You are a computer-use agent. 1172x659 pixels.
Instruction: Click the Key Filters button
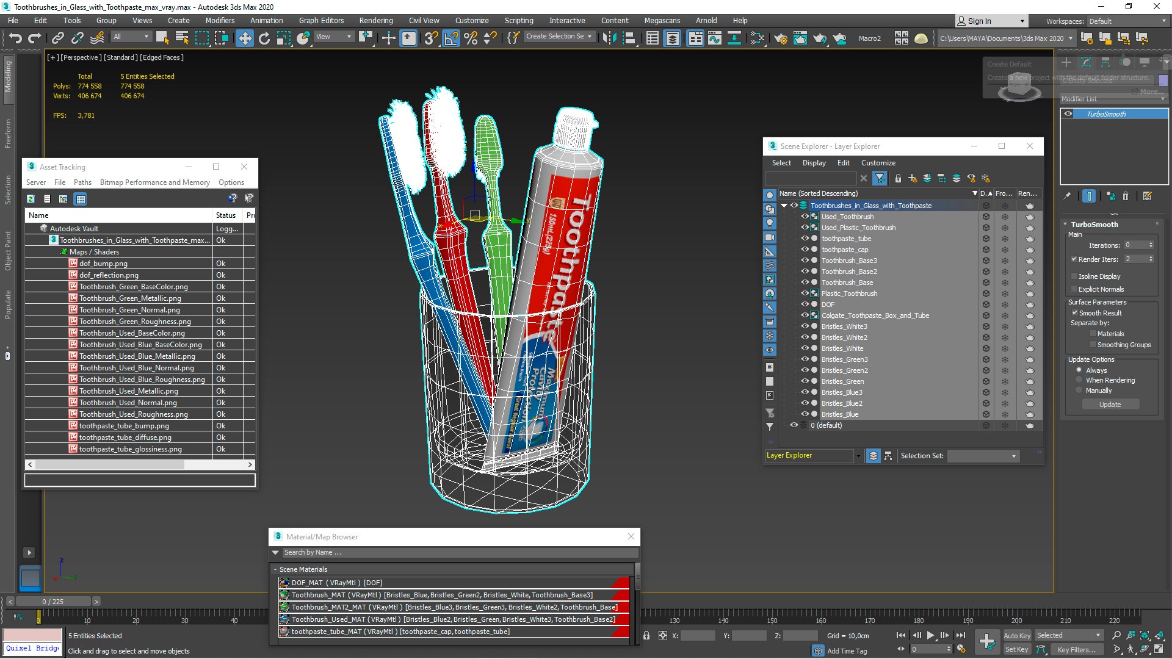[1076, 649]
